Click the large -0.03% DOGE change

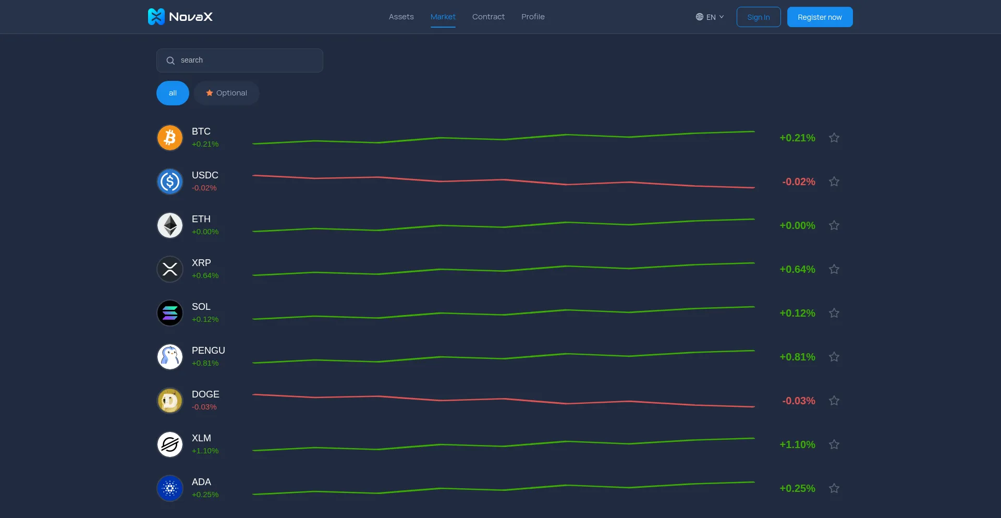coord(799,401)
